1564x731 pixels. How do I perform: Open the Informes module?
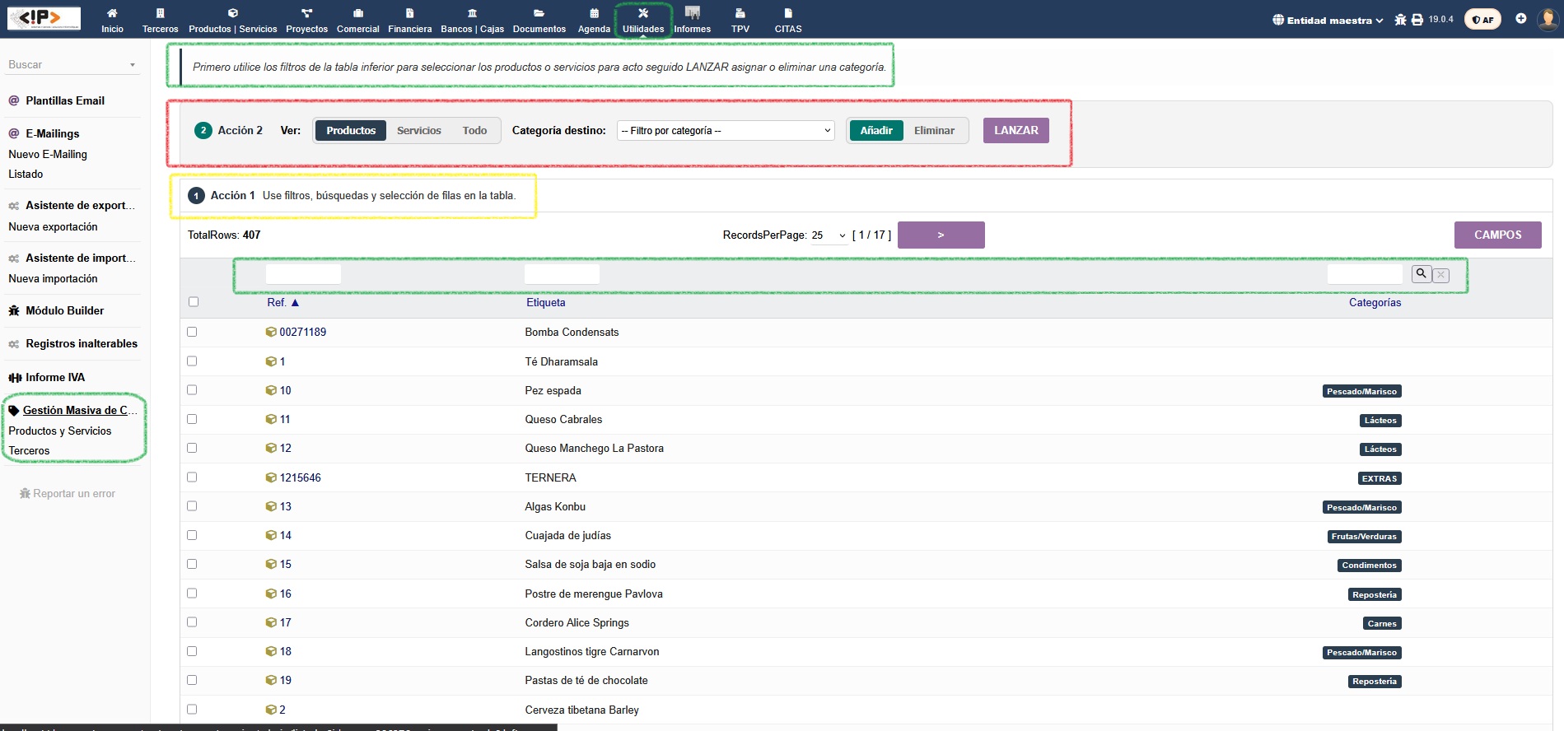[693, 21]
